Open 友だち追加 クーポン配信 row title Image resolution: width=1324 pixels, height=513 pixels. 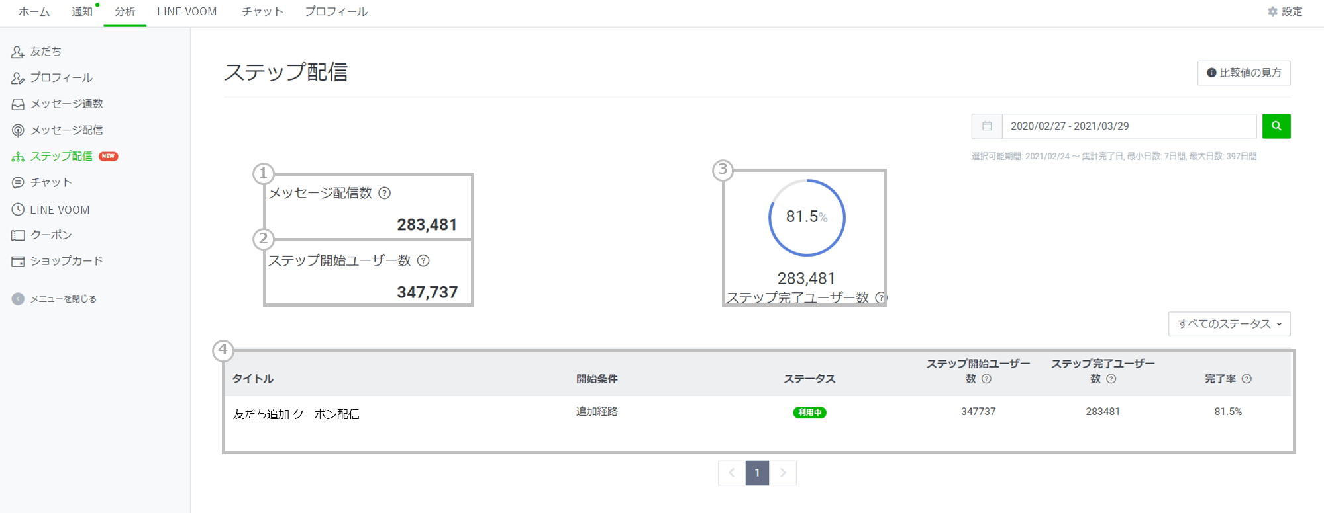[296, 414]
